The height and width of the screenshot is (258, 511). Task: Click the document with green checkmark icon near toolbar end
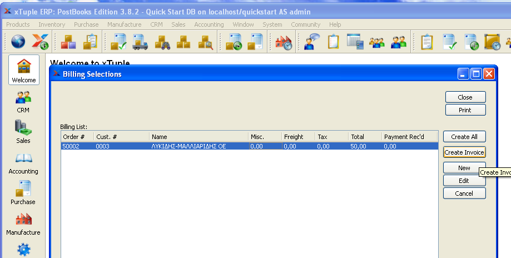click(449, 42)
